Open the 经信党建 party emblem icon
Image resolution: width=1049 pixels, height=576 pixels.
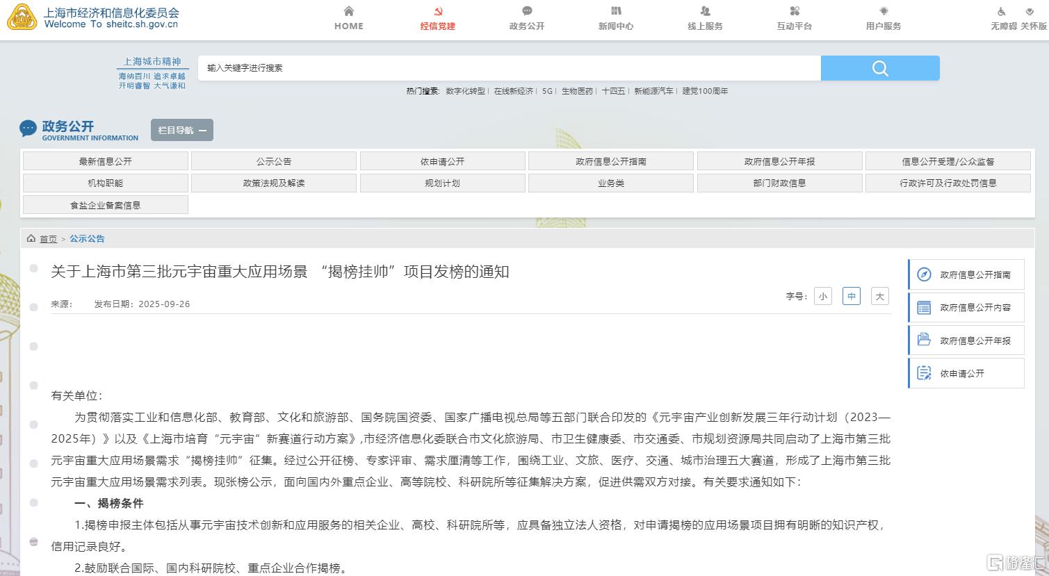[x=437, y=11]
